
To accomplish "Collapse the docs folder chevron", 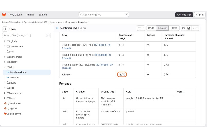I will point(5,67).
